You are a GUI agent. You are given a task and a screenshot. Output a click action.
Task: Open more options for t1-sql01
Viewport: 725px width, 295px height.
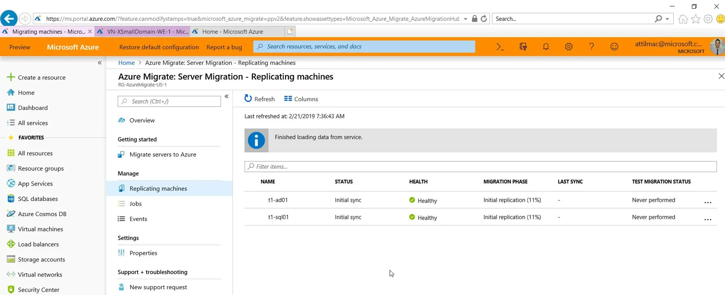click(707, 219)
